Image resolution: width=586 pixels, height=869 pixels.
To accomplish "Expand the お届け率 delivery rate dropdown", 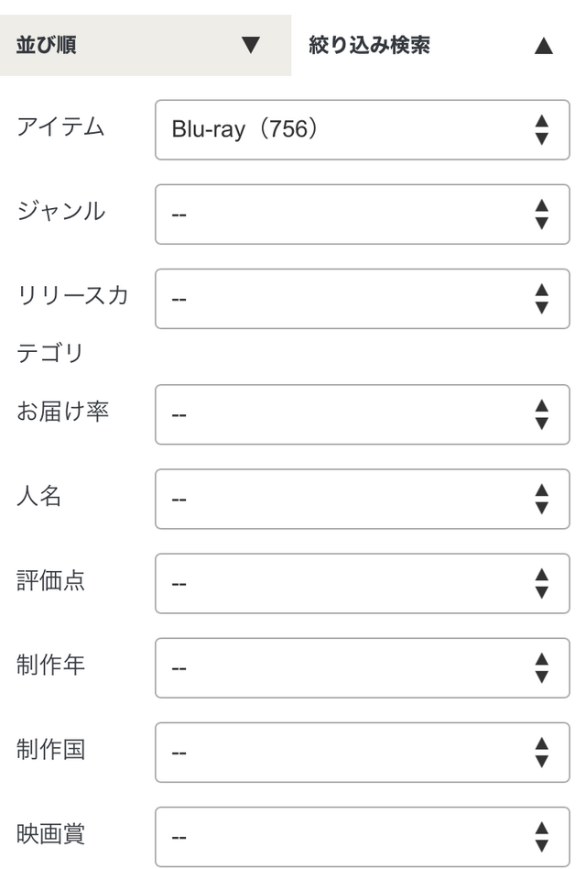I will [x=362, y=414].
